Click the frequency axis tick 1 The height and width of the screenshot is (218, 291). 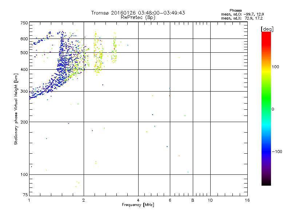[29, 200]
